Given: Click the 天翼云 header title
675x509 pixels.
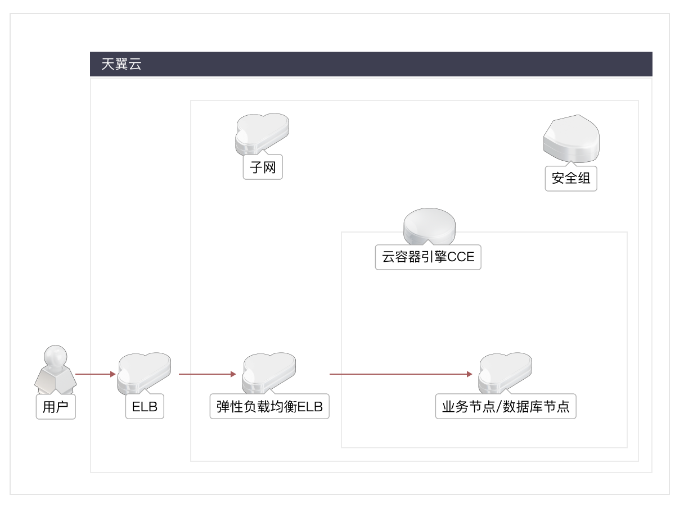Looking at the screenshot, I should tap(121, 64).
